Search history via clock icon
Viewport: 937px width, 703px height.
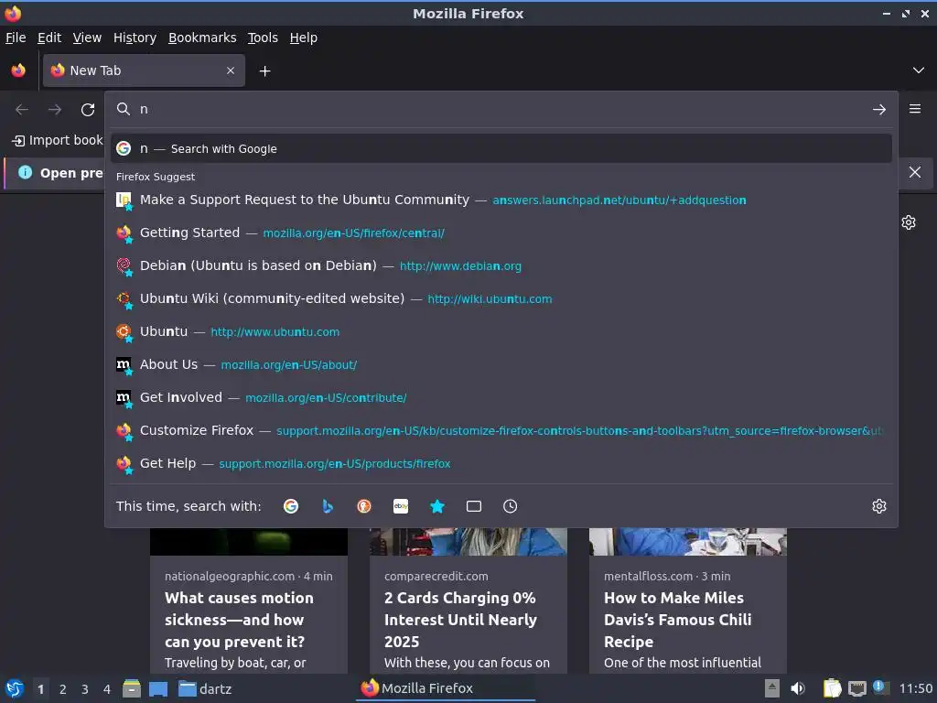(x=511, y=506)
